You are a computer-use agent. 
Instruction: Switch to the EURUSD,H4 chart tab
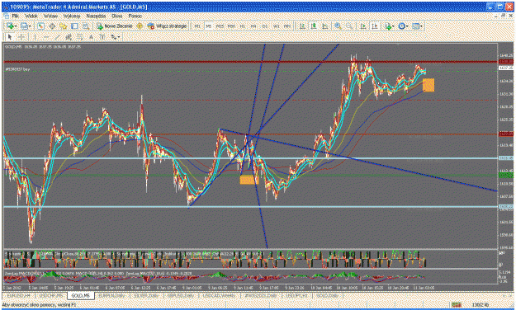tap(18, 295)
